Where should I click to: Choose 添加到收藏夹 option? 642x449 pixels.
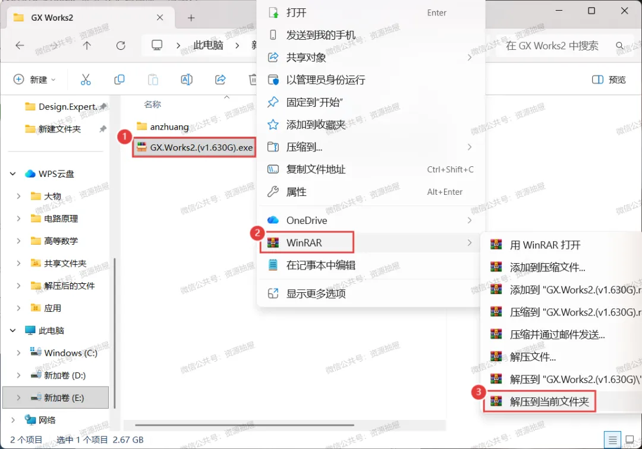click(370, 124)
